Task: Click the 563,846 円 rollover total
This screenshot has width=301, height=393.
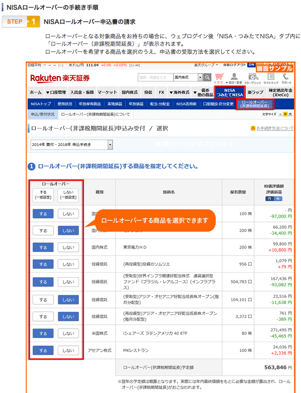Action: click(x=278, y=367)
